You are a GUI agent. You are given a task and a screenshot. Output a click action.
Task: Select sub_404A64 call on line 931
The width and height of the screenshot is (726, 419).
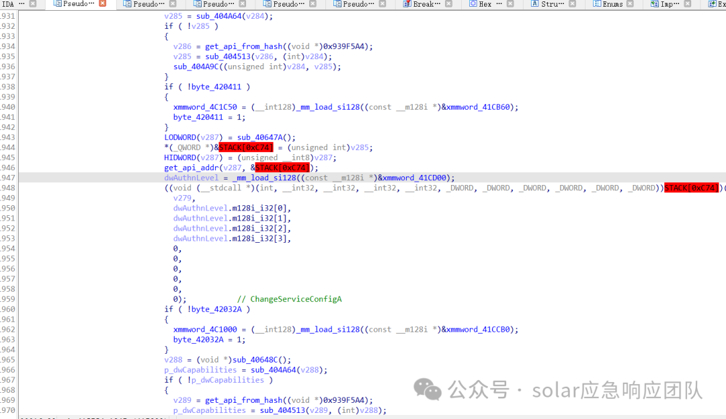218,16
